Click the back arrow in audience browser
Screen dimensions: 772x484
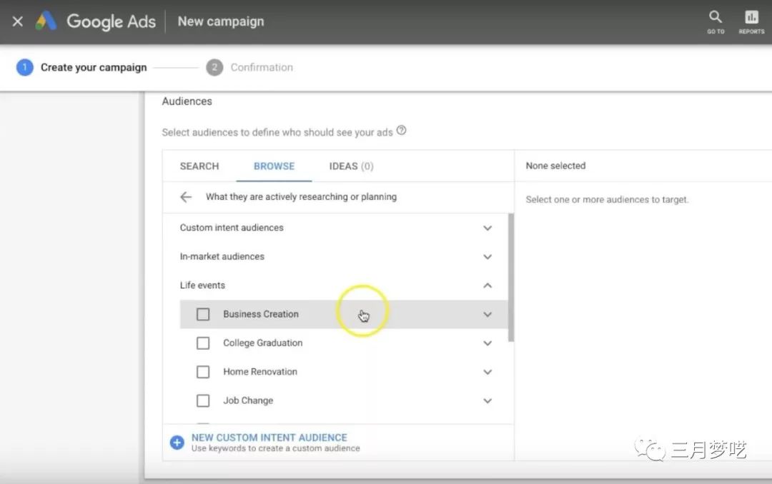[186, 197]
